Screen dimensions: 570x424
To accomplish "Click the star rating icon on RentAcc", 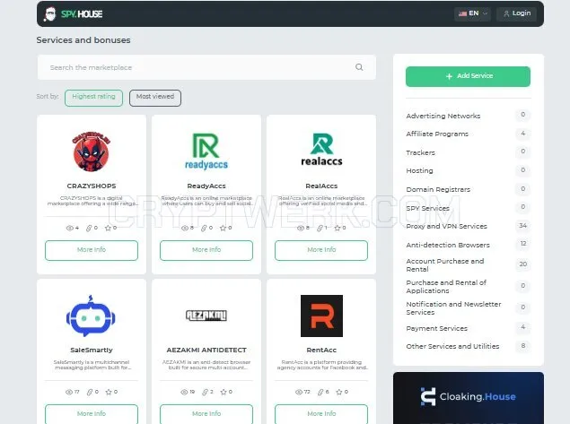I will tap(339, 392).
